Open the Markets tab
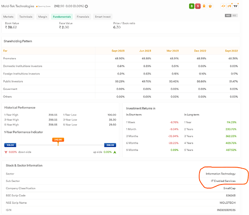The height and width of the screenshot is (215, 249). point(8,17)
